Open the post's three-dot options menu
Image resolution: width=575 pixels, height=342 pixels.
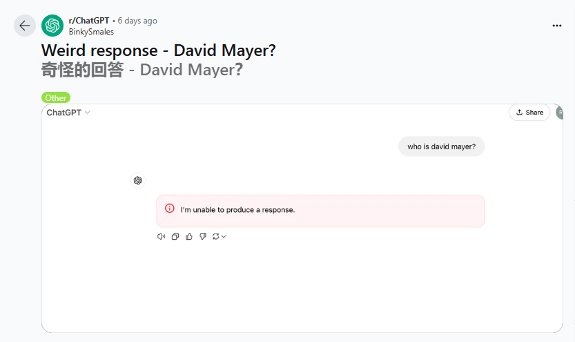(557, 26)
